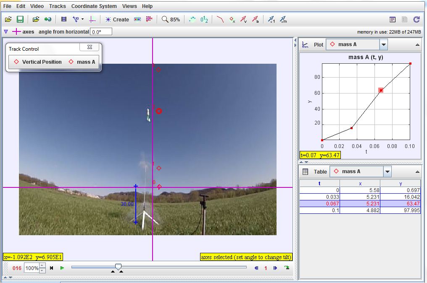Screen dimensions: 427x283
Task: Open the Tracks menu
Action: [57, 6]
